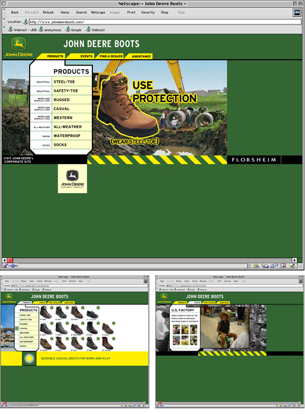This screenshot has height=414, width=305.
Task: Click the John Deere Licensed Product badge
Action: (72, 179)
